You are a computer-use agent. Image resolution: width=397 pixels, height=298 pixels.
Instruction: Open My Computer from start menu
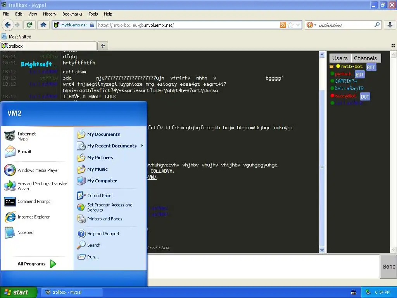[110, 181]
